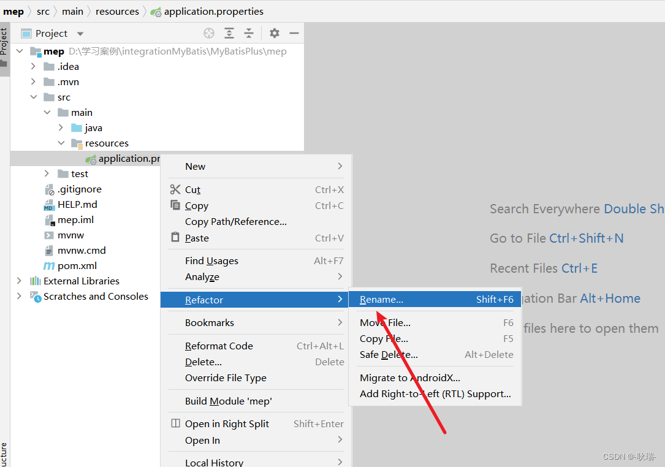Viewport: 665px width, 467px height.
Task: Open the Project view dropdown arrow
Action: [x=80, y=34]
